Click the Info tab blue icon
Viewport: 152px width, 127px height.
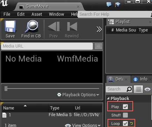[x=135, y=79]
